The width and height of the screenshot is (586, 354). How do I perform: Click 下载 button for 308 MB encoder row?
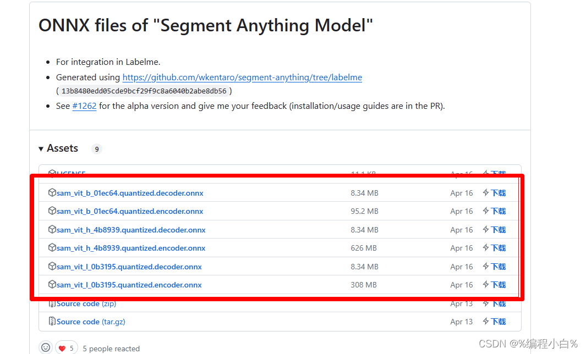494,285
